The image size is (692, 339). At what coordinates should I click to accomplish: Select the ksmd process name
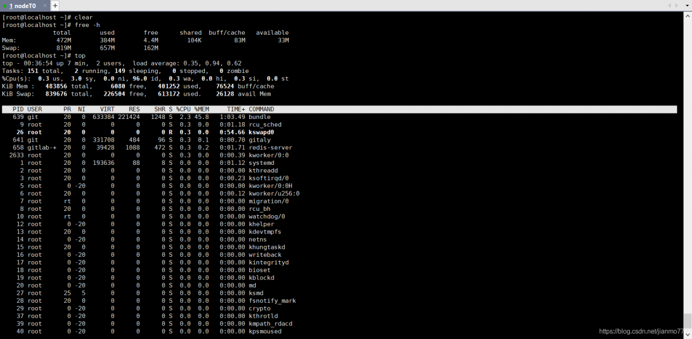(256, 293)
